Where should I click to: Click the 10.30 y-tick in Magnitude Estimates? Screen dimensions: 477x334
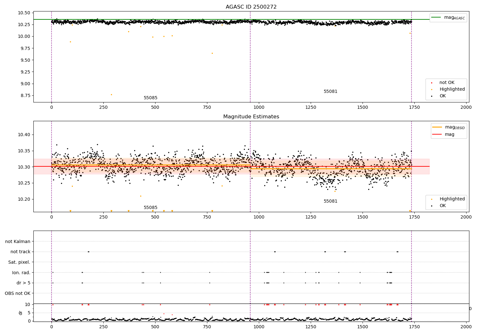coord(24,167)
